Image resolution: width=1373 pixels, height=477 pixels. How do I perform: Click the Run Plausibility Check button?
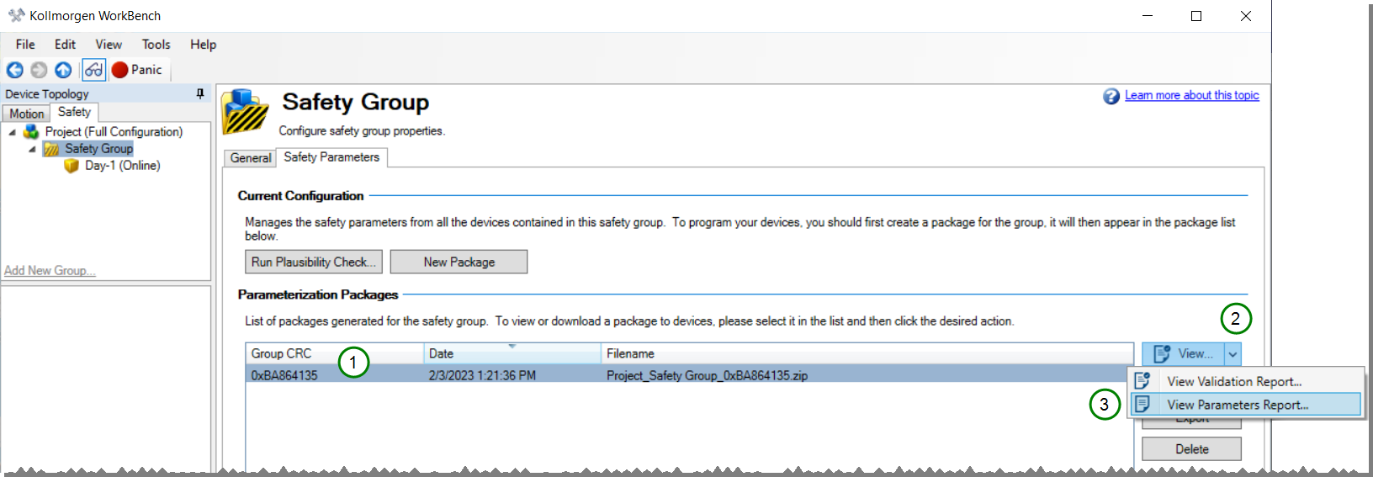pos(314,262)
